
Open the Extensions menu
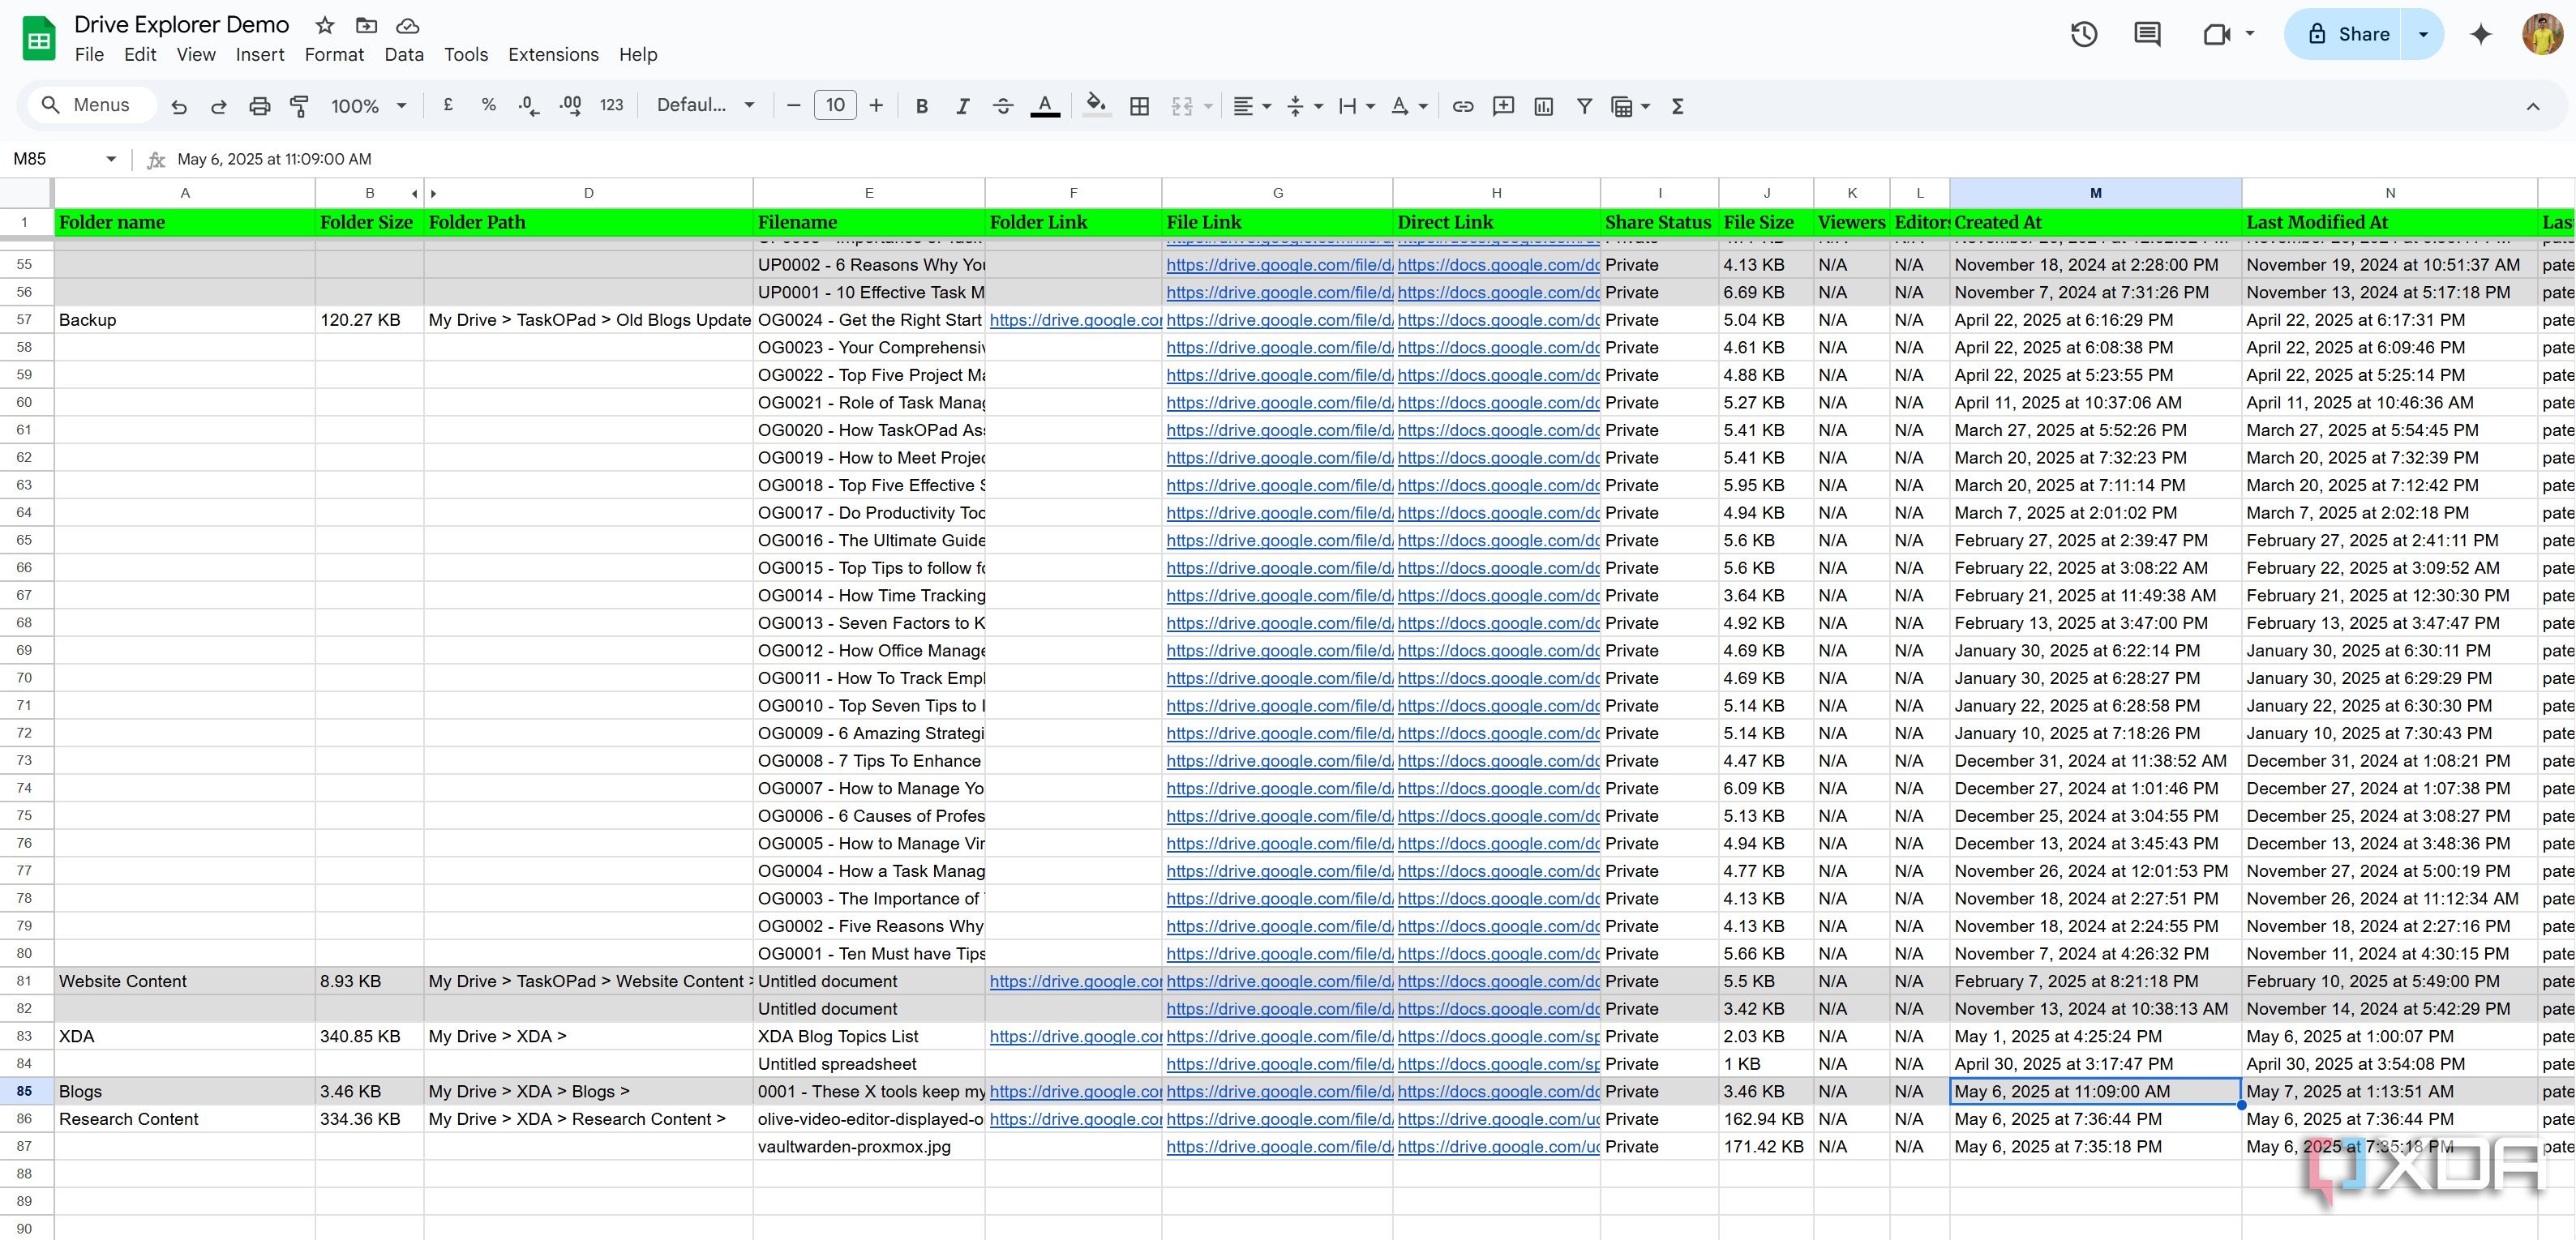553,55
